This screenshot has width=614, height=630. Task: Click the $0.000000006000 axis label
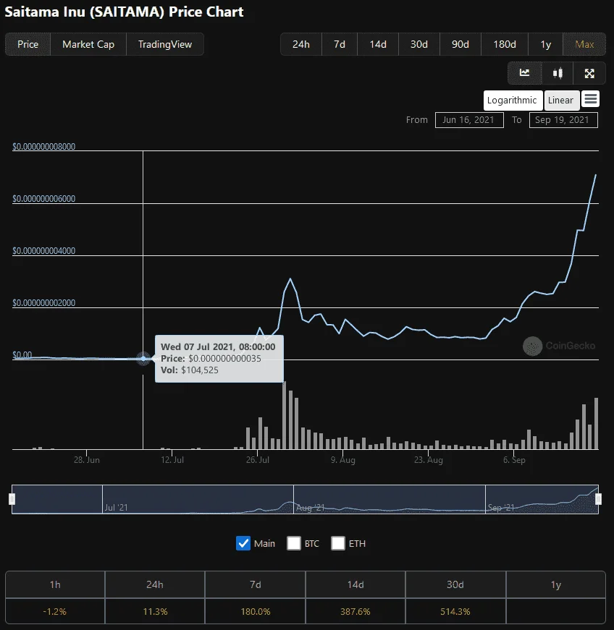tap(44, 198)
